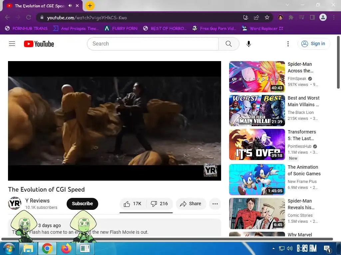Open the 8:09 AM clock
Screen dimensions: 341x255
(307, 248)
